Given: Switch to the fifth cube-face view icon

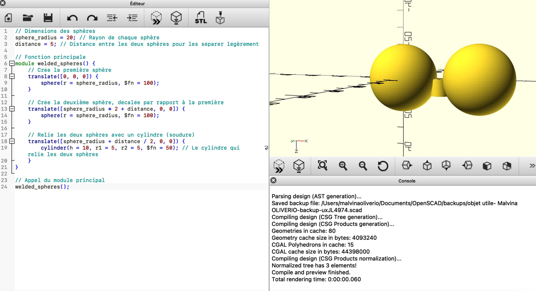Looking at the screenshot, I should coord(487,166).
